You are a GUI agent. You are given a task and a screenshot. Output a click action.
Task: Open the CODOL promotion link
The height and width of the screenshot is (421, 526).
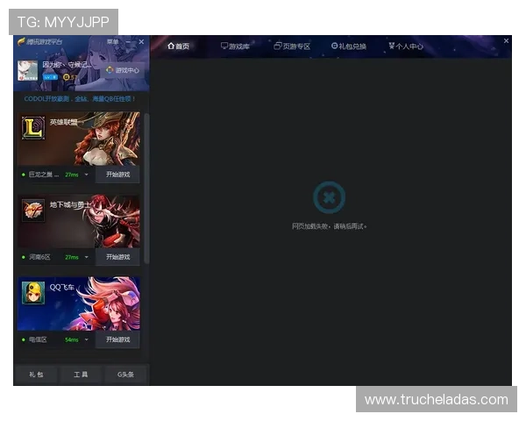click(80, 99)
